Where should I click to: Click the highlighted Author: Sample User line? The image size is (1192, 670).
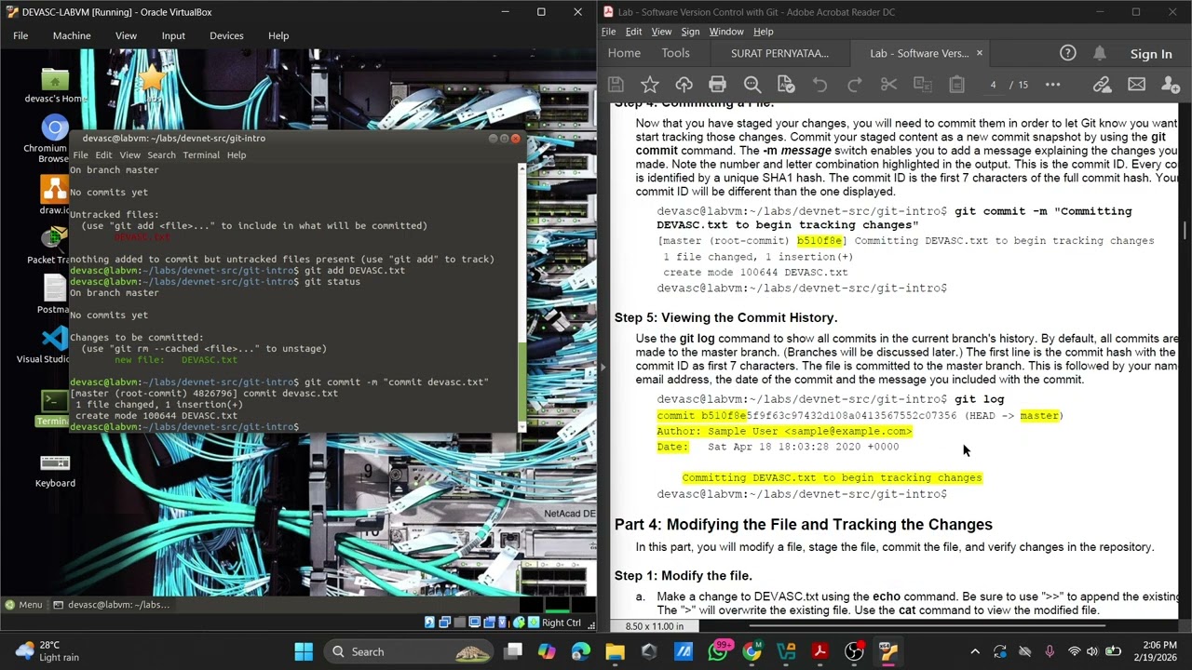click(784, 431)
